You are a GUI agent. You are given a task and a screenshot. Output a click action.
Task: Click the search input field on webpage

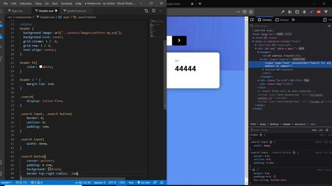coord(169,40)
